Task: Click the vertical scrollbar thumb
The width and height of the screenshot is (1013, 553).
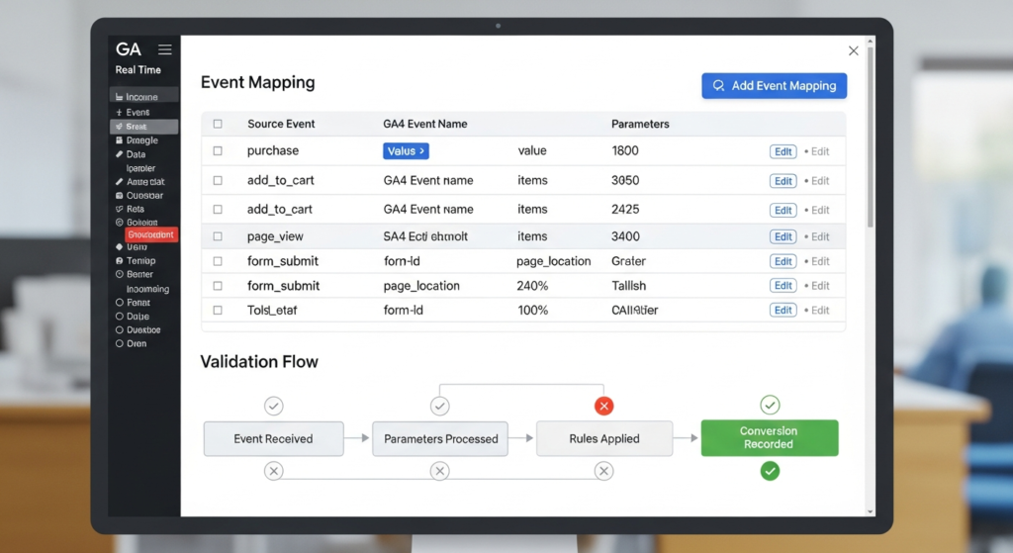Action: click(871, 137)
